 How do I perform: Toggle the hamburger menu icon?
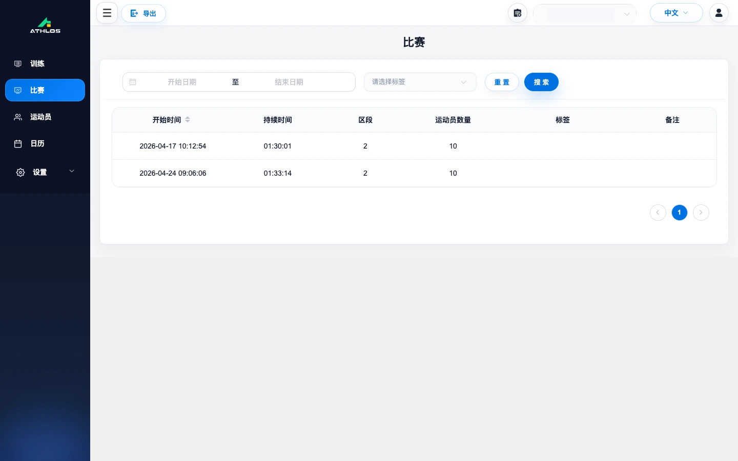107,13
